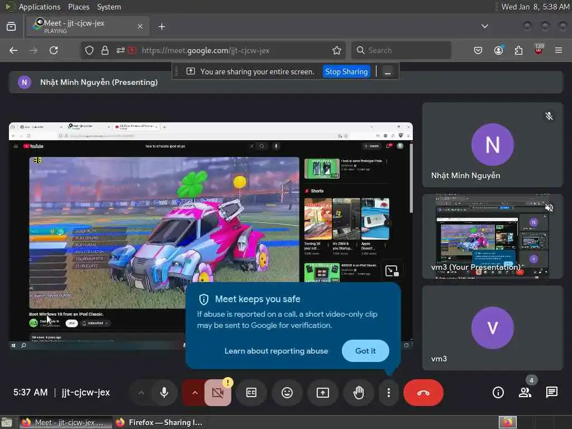The height and width of the screenshot is (429, 572).
Task: Click screen sharing indicator in address bar
Action: [132, 50]
